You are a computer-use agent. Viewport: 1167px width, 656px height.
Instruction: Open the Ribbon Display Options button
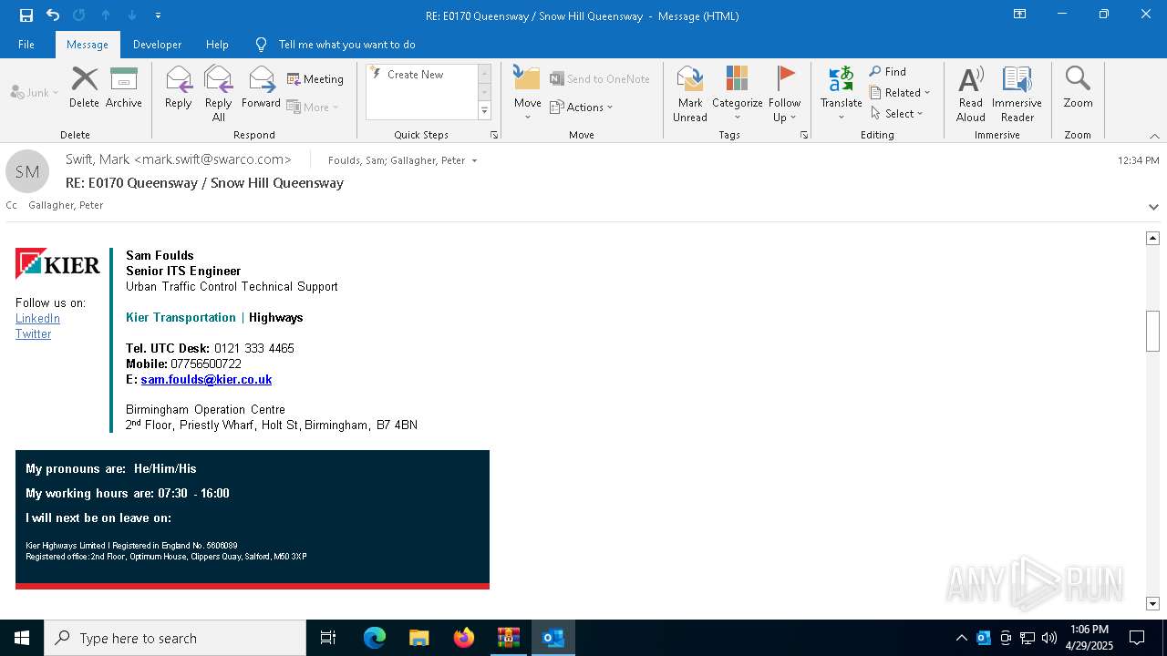click(1019, 15)
